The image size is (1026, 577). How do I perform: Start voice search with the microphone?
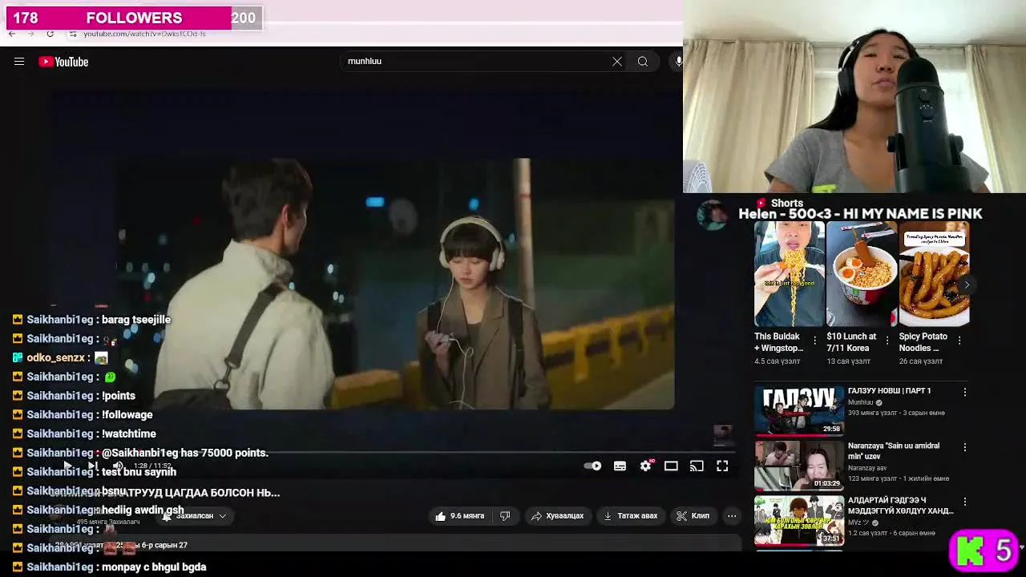678,62
